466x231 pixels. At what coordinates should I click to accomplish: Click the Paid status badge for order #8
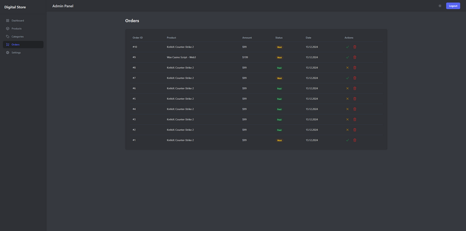coord(280,68)
